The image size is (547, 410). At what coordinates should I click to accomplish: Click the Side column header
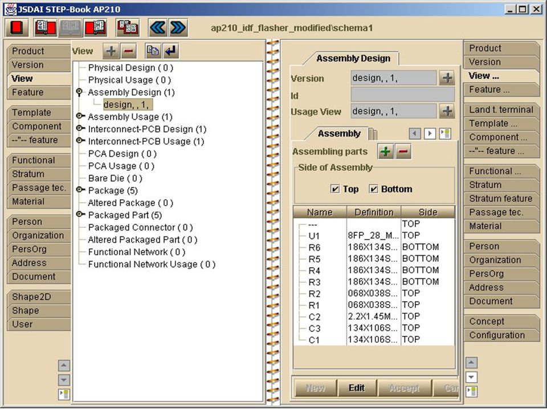pos(428,212)
